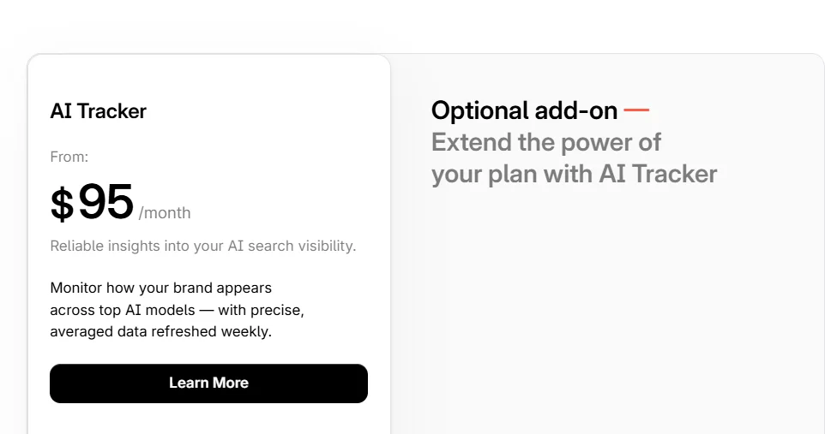Viewport: 825px width, 434px height.
Task: Select the AI Tracker card title
Action: [99, 111]
